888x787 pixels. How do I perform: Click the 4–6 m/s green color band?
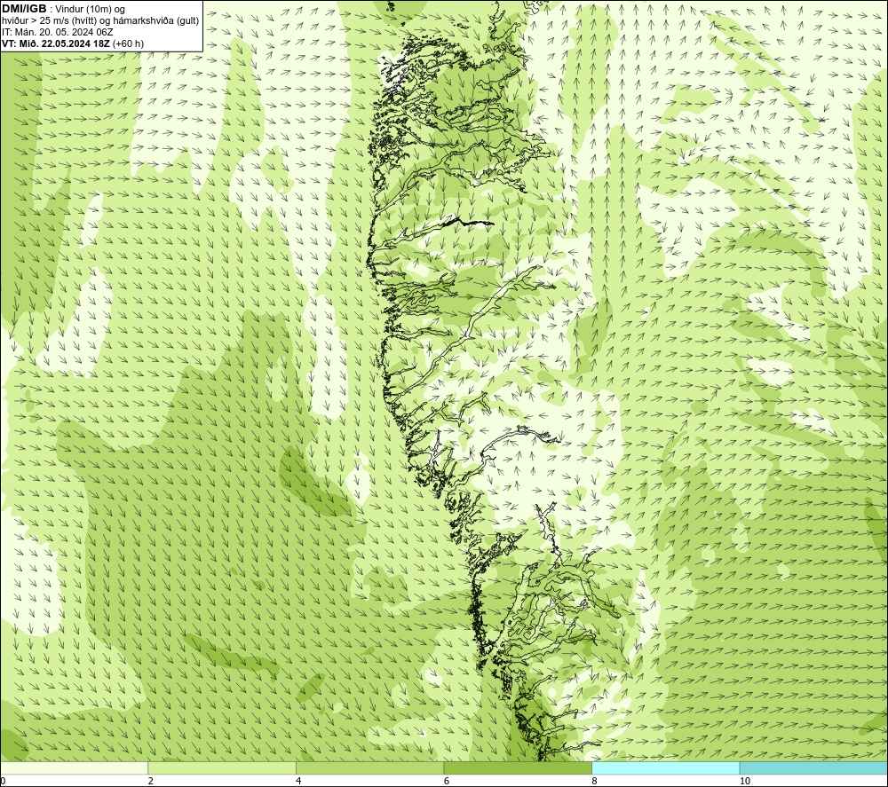point(369,768)
